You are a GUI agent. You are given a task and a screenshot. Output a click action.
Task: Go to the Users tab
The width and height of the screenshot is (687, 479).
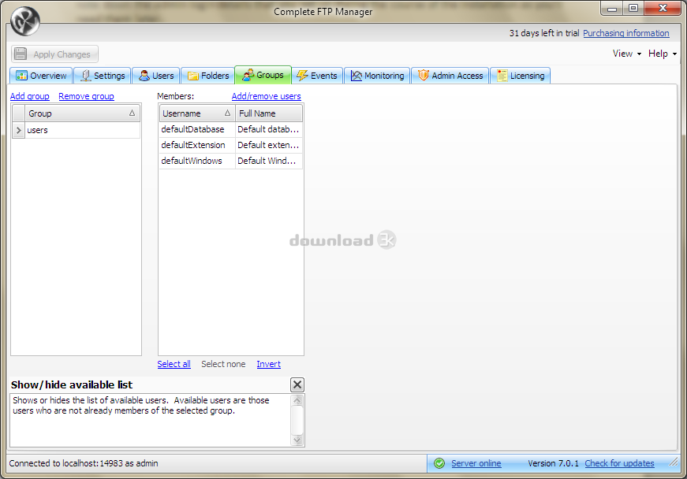tap(156, 76)
